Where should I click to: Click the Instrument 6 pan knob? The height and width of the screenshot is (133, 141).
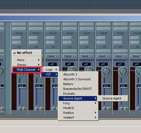[x=106, y=71]
